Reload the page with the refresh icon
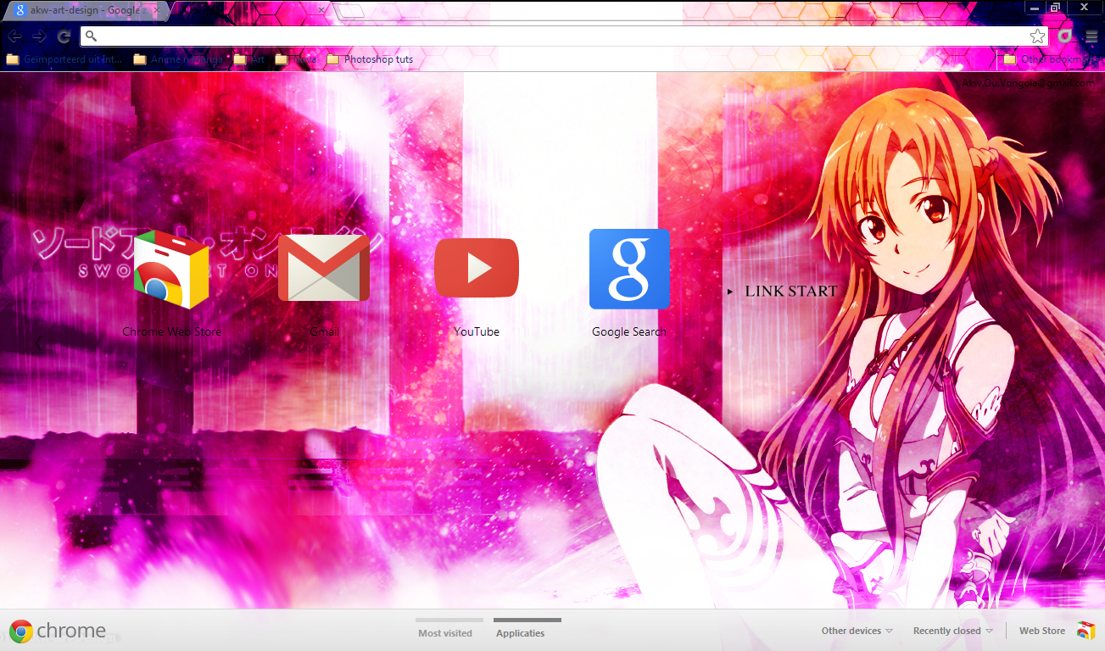Screen dimensions: 1105x651 pos(64,36)
